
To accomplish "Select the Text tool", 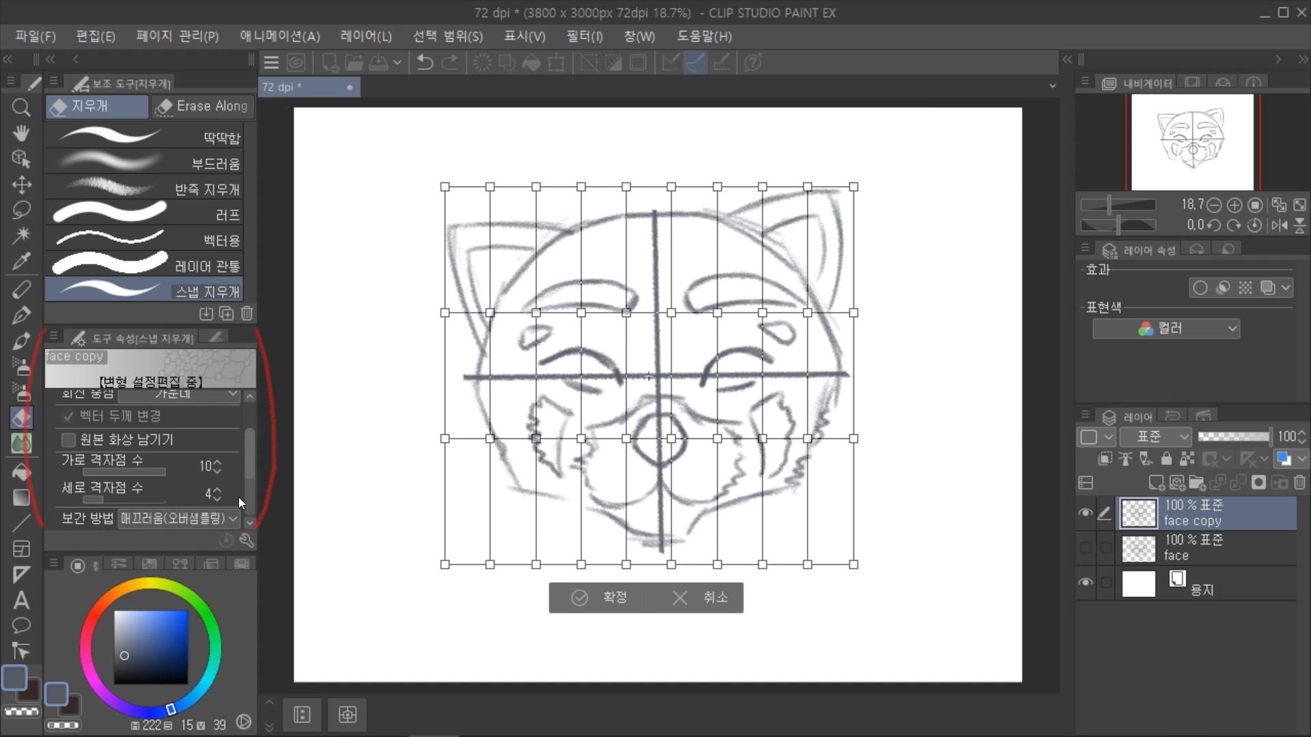I will [21, 601].
